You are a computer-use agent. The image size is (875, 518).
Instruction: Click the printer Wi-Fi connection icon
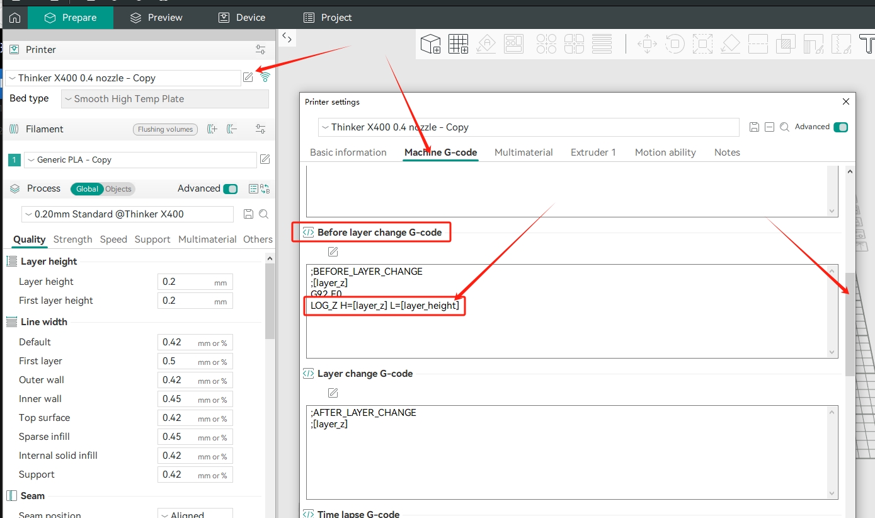coord(265,78)
